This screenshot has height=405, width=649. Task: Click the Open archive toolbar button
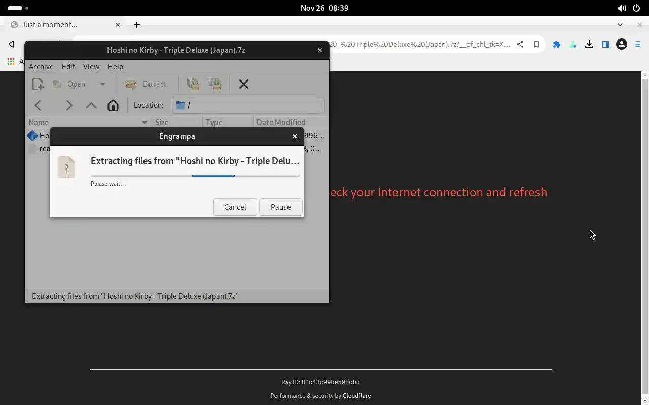pyautogui.click(x=69, y=84)
